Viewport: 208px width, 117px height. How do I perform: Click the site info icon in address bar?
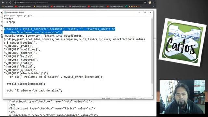[x=15, y=2]
